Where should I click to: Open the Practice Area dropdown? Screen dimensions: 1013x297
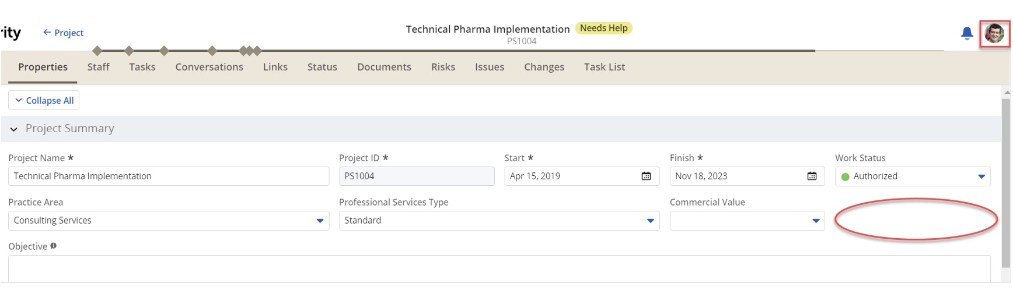(x=169, y=221)
